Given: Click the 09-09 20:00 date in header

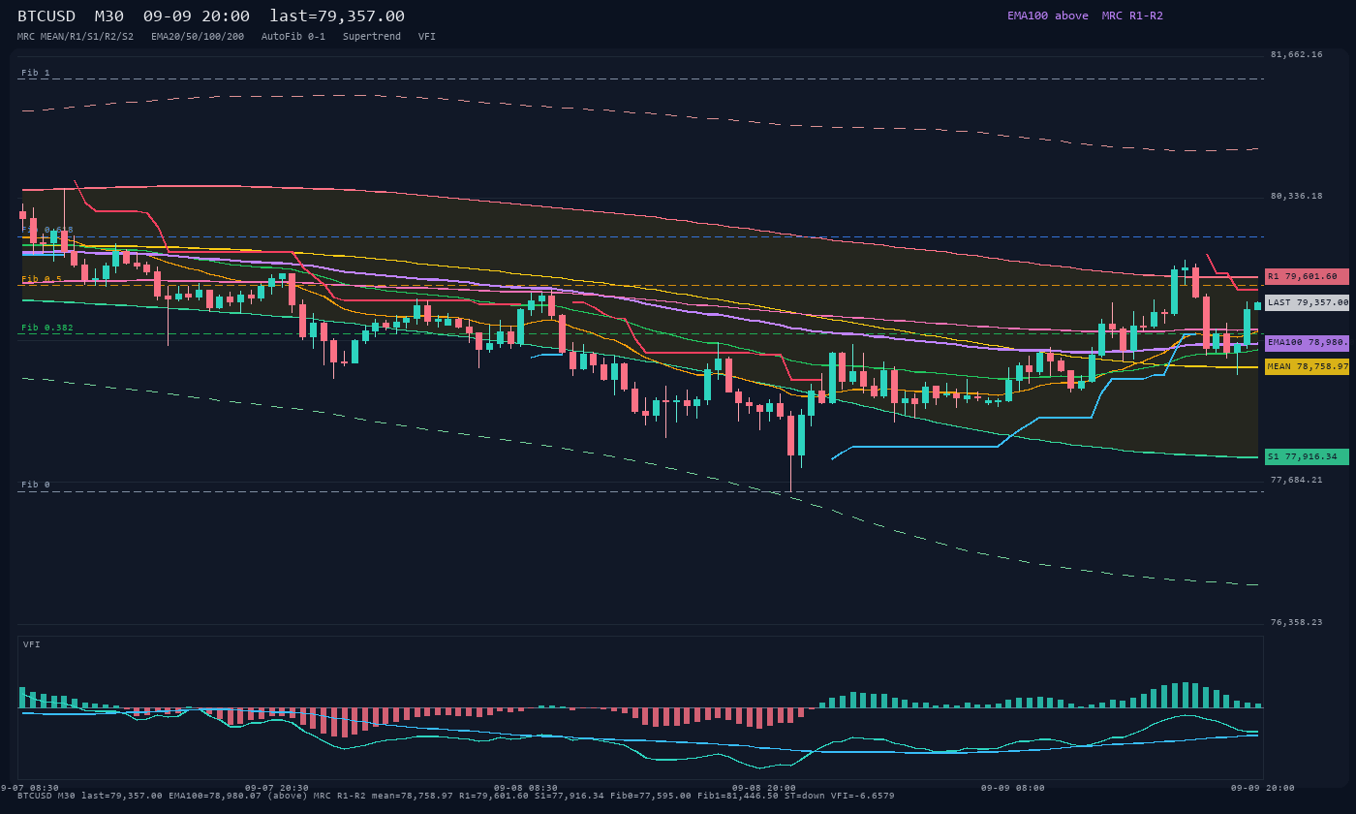Looking at the screenshot, I should 197,16.
